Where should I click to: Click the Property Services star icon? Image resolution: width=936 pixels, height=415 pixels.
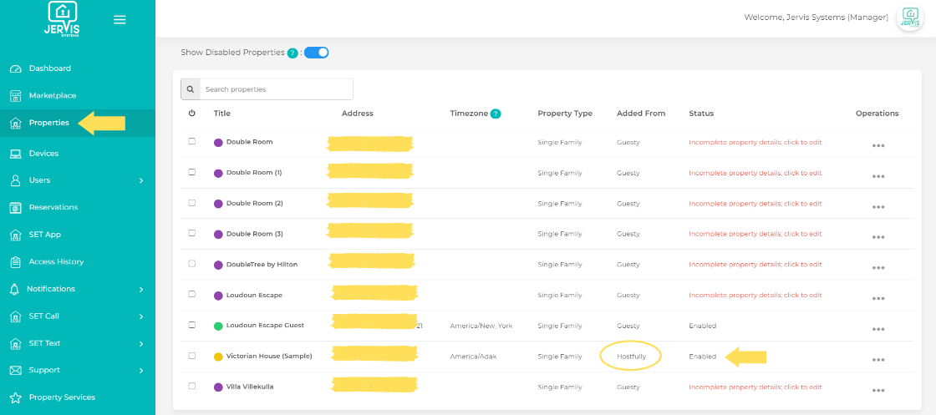16,397
